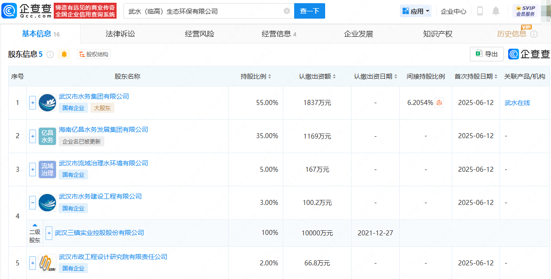Screen dimensions: 551x279
Task: Open 武汉市流域治理水环境有限公司 link
Action: tap(103, 163)
